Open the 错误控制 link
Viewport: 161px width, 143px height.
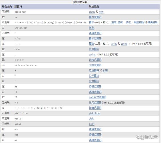point(152,22)
